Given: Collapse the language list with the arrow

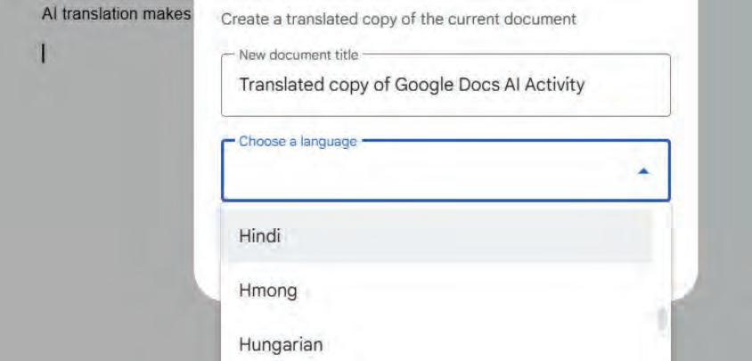Looking at the screenshot, I should pos(643,171).
